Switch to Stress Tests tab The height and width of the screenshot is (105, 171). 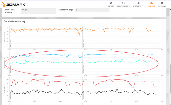click(139, 5)
